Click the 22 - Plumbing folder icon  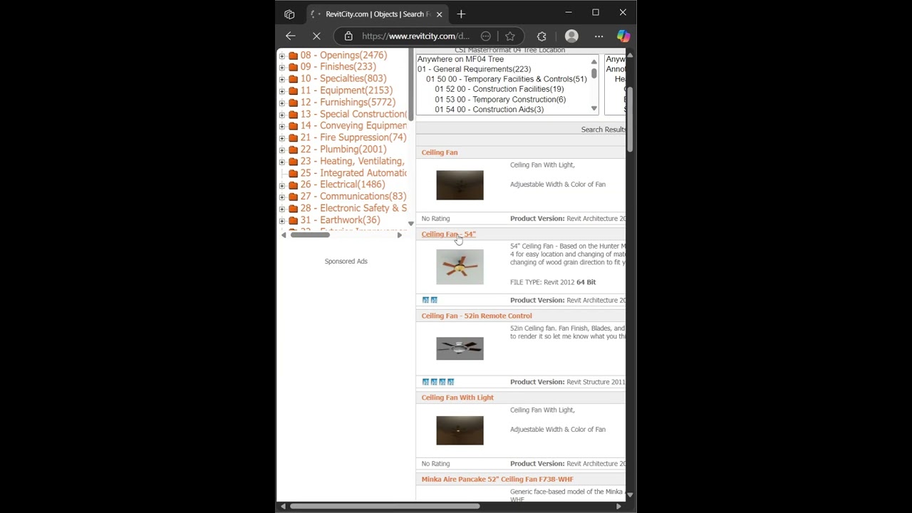click(x=293, y=149)
